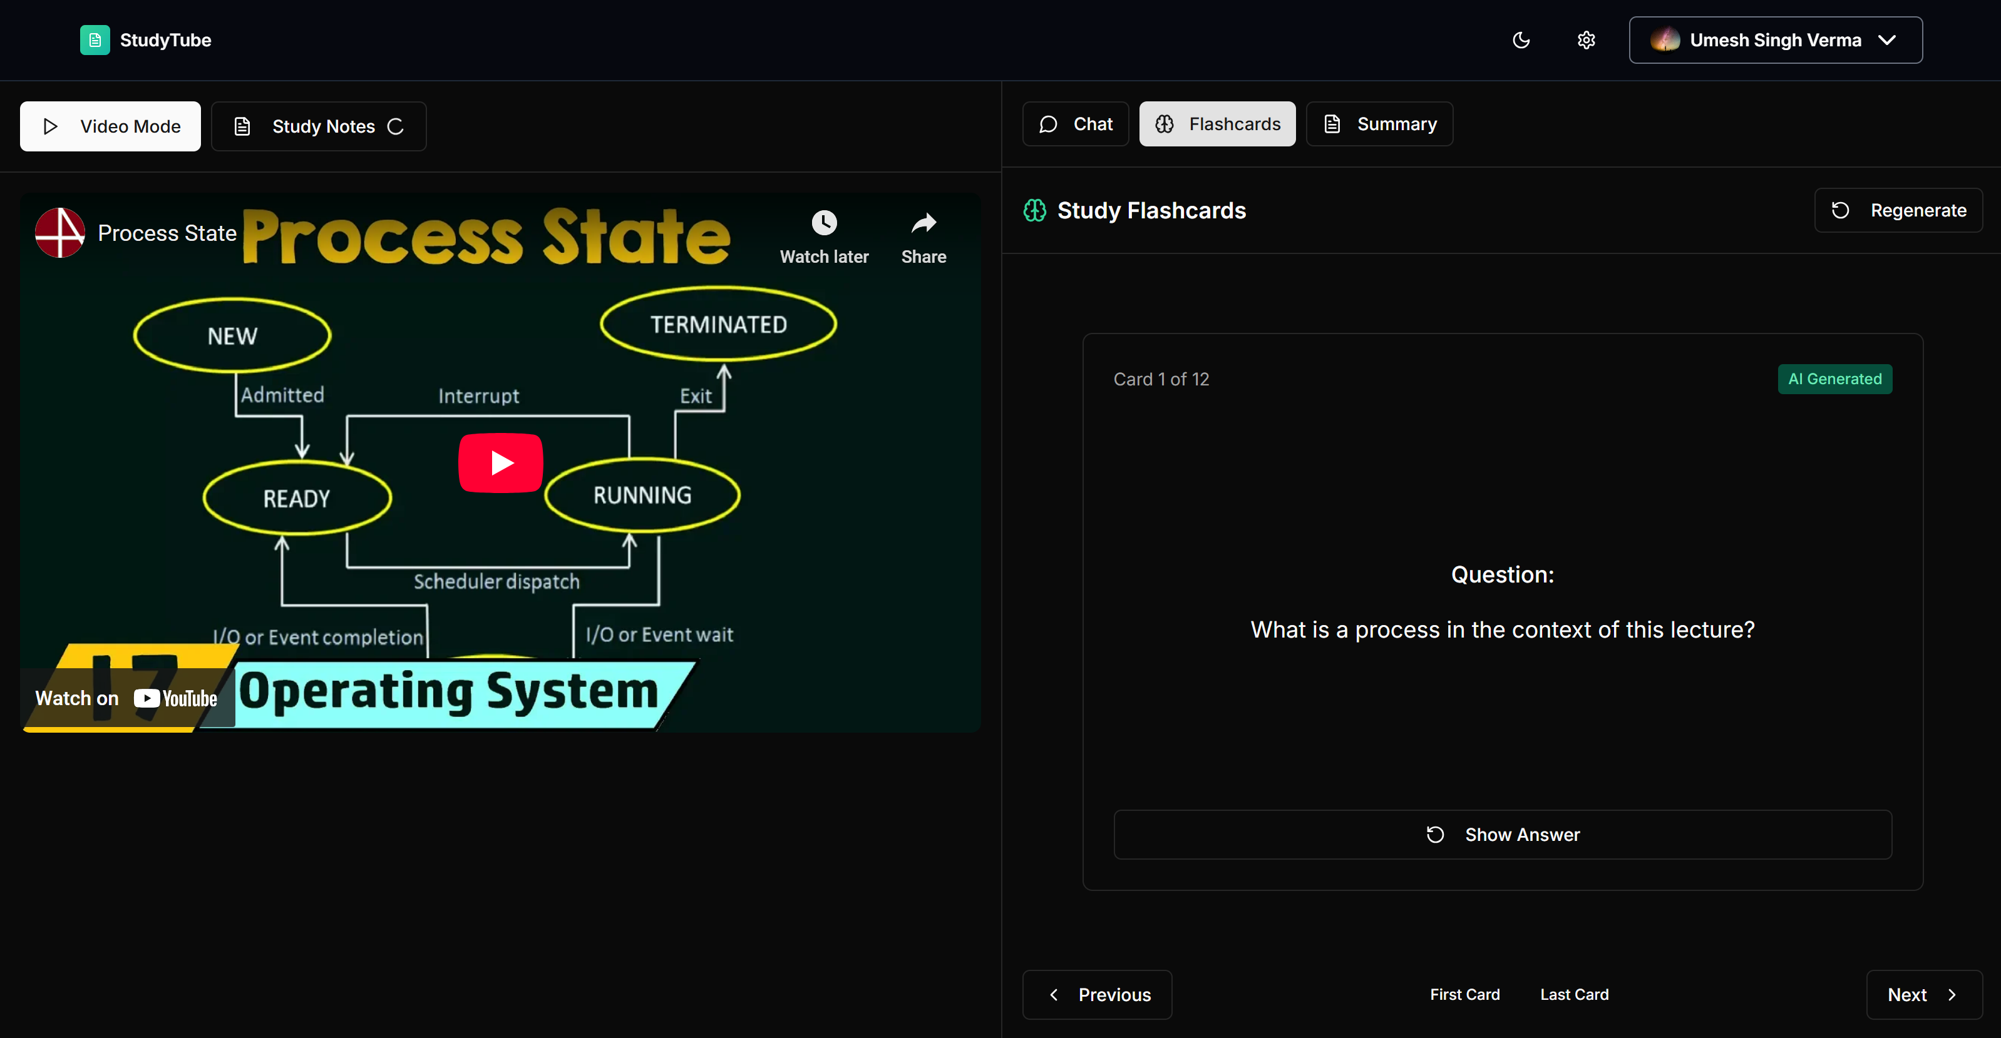Jump to First Card
Viewport: 2001px width, 1038px height.
[1464, 995]
